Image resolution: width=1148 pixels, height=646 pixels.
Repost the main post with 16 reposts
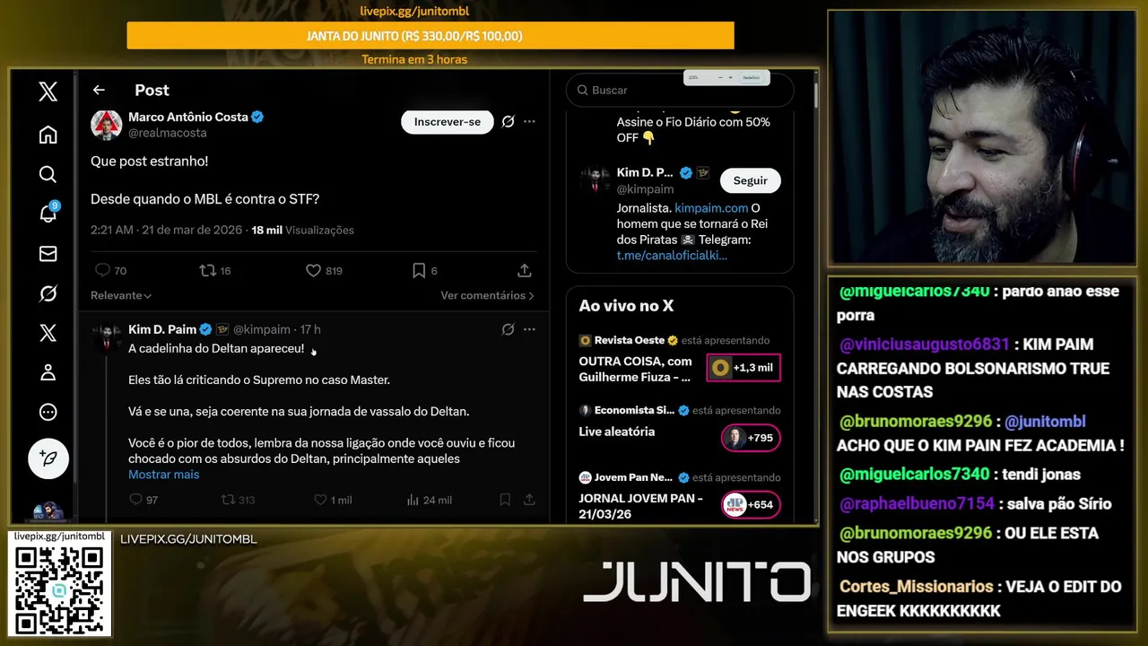click(x=214, y=270)
